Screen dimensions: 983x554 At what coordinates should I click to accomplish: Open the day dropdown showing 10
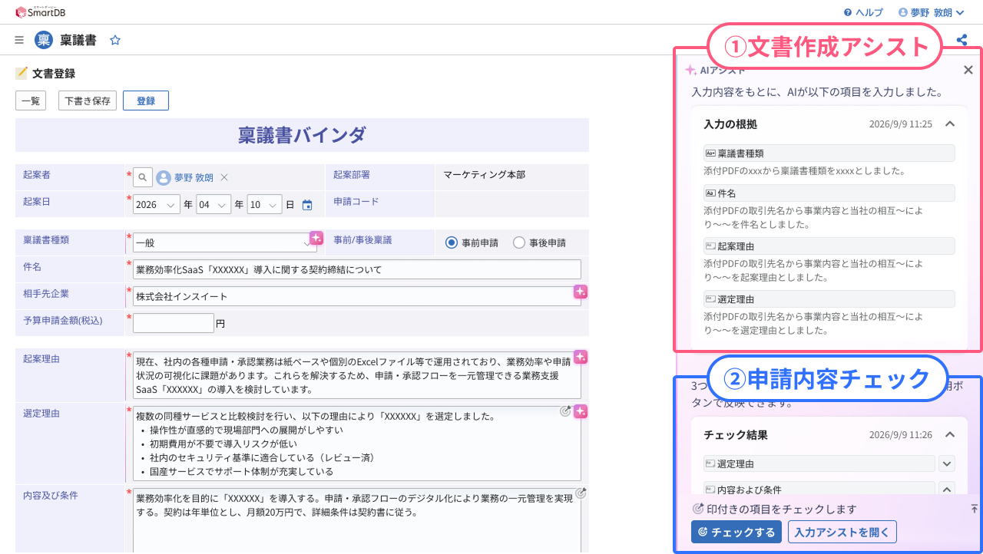(264, 205)
